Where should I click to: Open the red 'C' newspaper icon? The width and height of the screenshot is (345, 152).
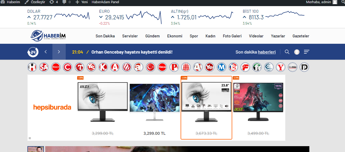pyautogui.click(x=68, y=67)
